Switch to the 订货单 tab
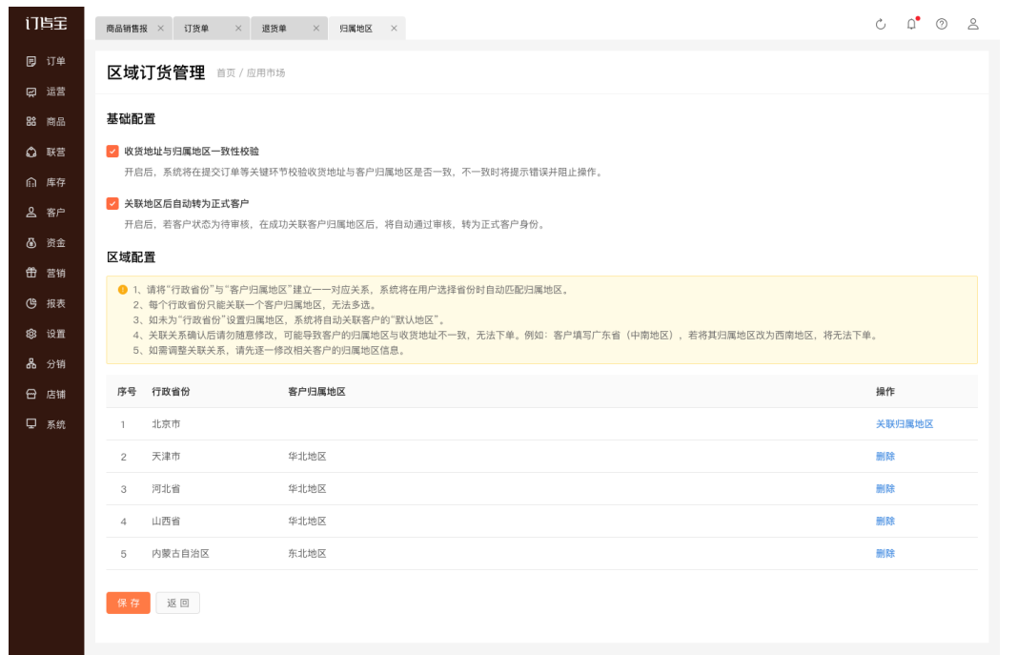This screenshot has width=1017, height=655. (x=196, y=29)
